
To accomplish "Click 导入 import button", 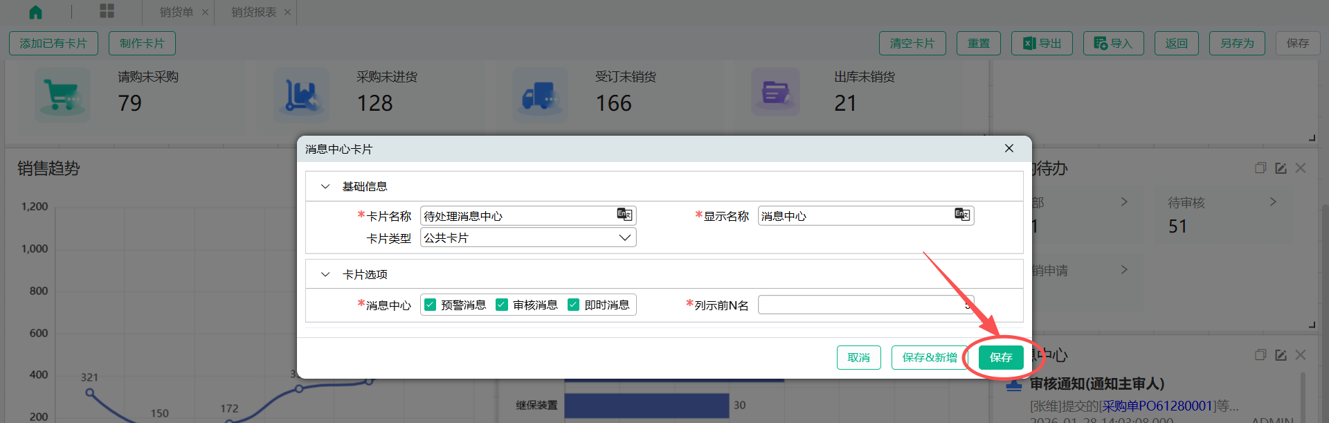I will 1113,43.
